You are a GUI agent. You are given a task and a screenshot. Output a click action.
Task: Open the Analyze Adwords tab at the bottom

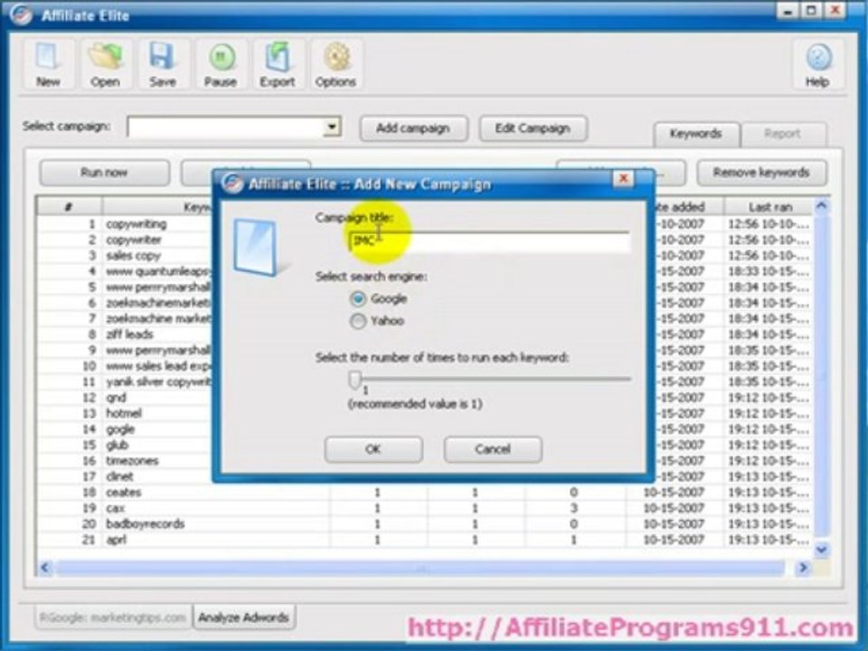pyautogui.click(x=243, y=618)
